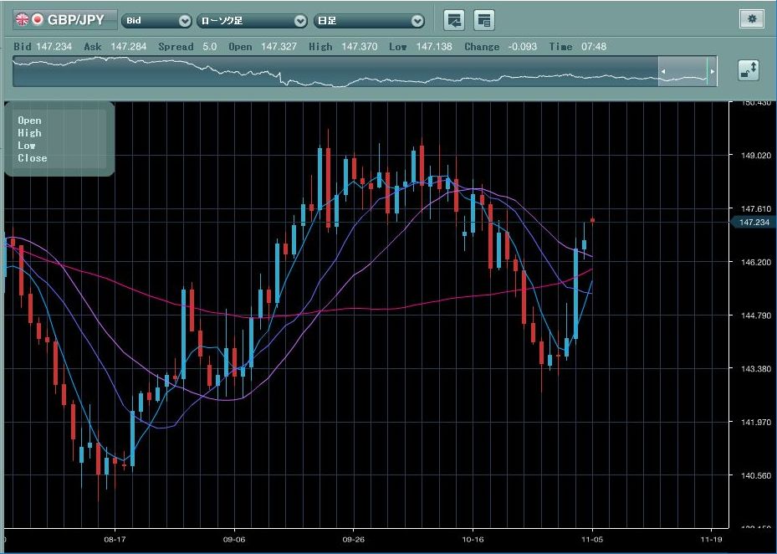Click the 11-05 date axis label
Viewport: 777px width, 554px height.
pyautogui.click(x=592, y=539)
